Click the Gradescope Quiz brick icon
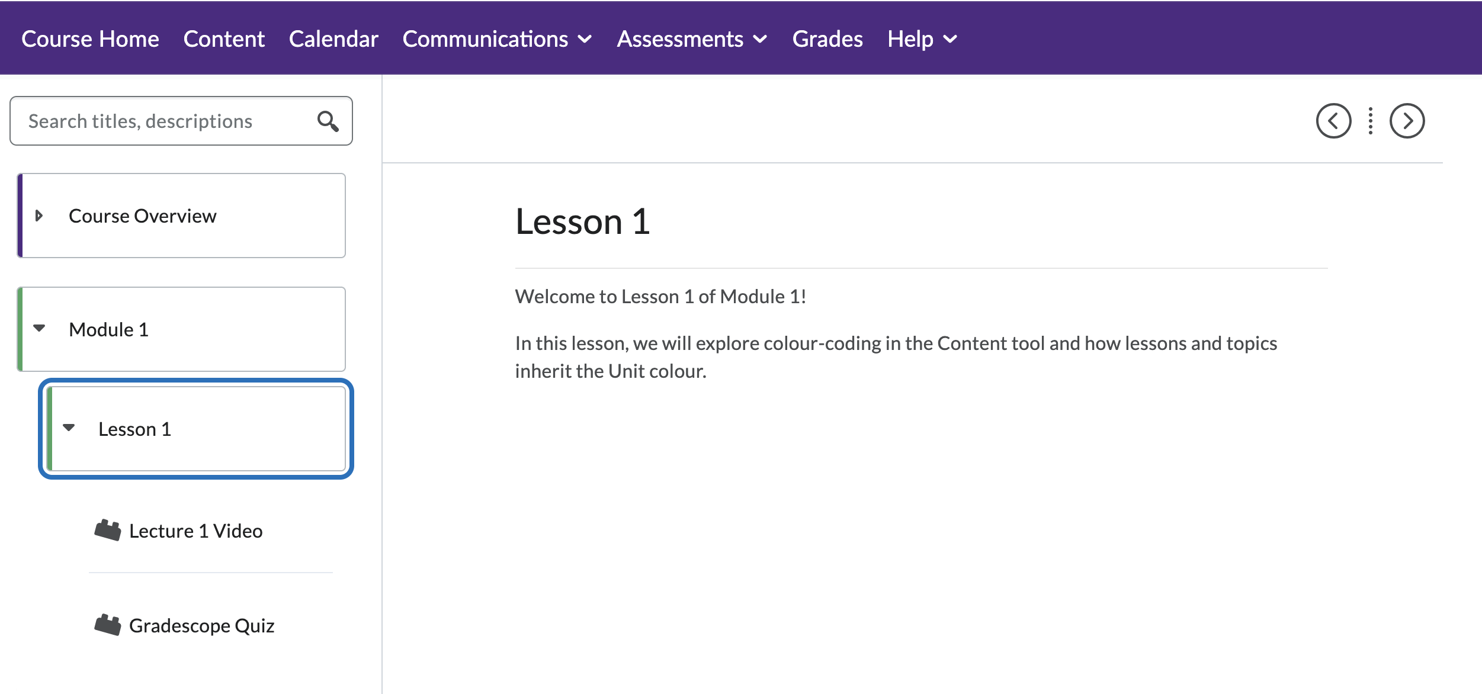The width and height of the screenshot is (1482, 694). coord(107,625)
